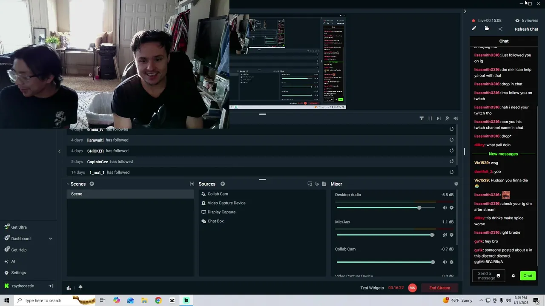Add a new source with plus icon
The image size is (545, 306).
coord(223,184)
